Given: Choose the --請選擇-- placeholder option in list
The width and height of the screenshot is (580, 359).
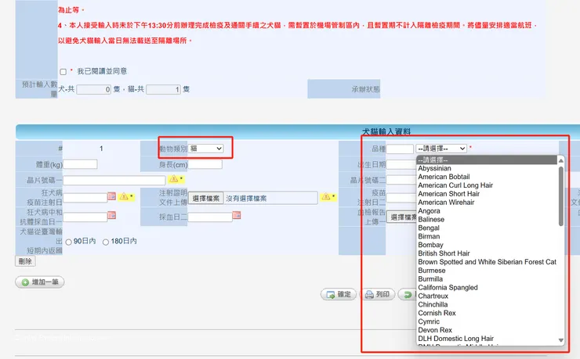Looking at the screenshot, I should point(487,160).
